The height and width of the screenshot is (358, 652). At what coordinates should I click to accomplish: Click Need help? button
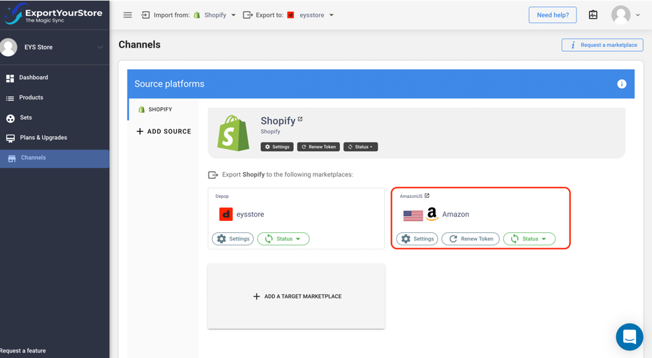(x=553, y=15)
